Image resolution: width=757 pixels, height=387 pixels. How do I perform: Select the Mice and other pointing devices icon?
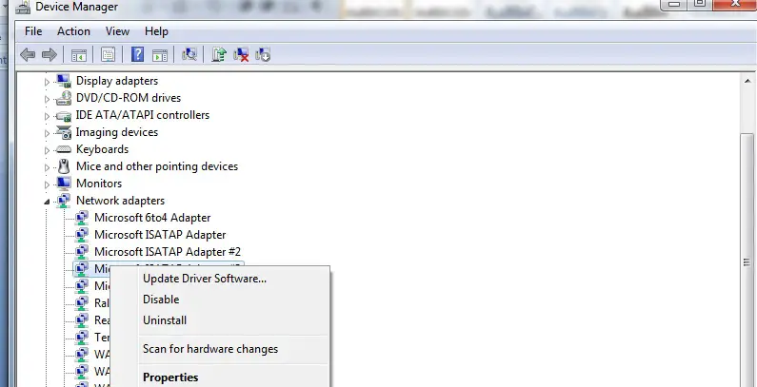(x=63, y=166)
